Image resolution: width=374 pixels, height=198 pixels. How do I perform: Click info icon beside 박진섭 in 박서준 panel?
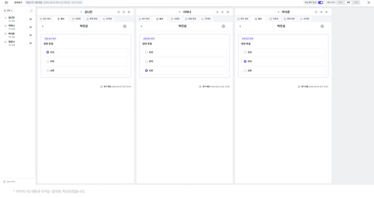pyautogui.click(x=322, y=26)
